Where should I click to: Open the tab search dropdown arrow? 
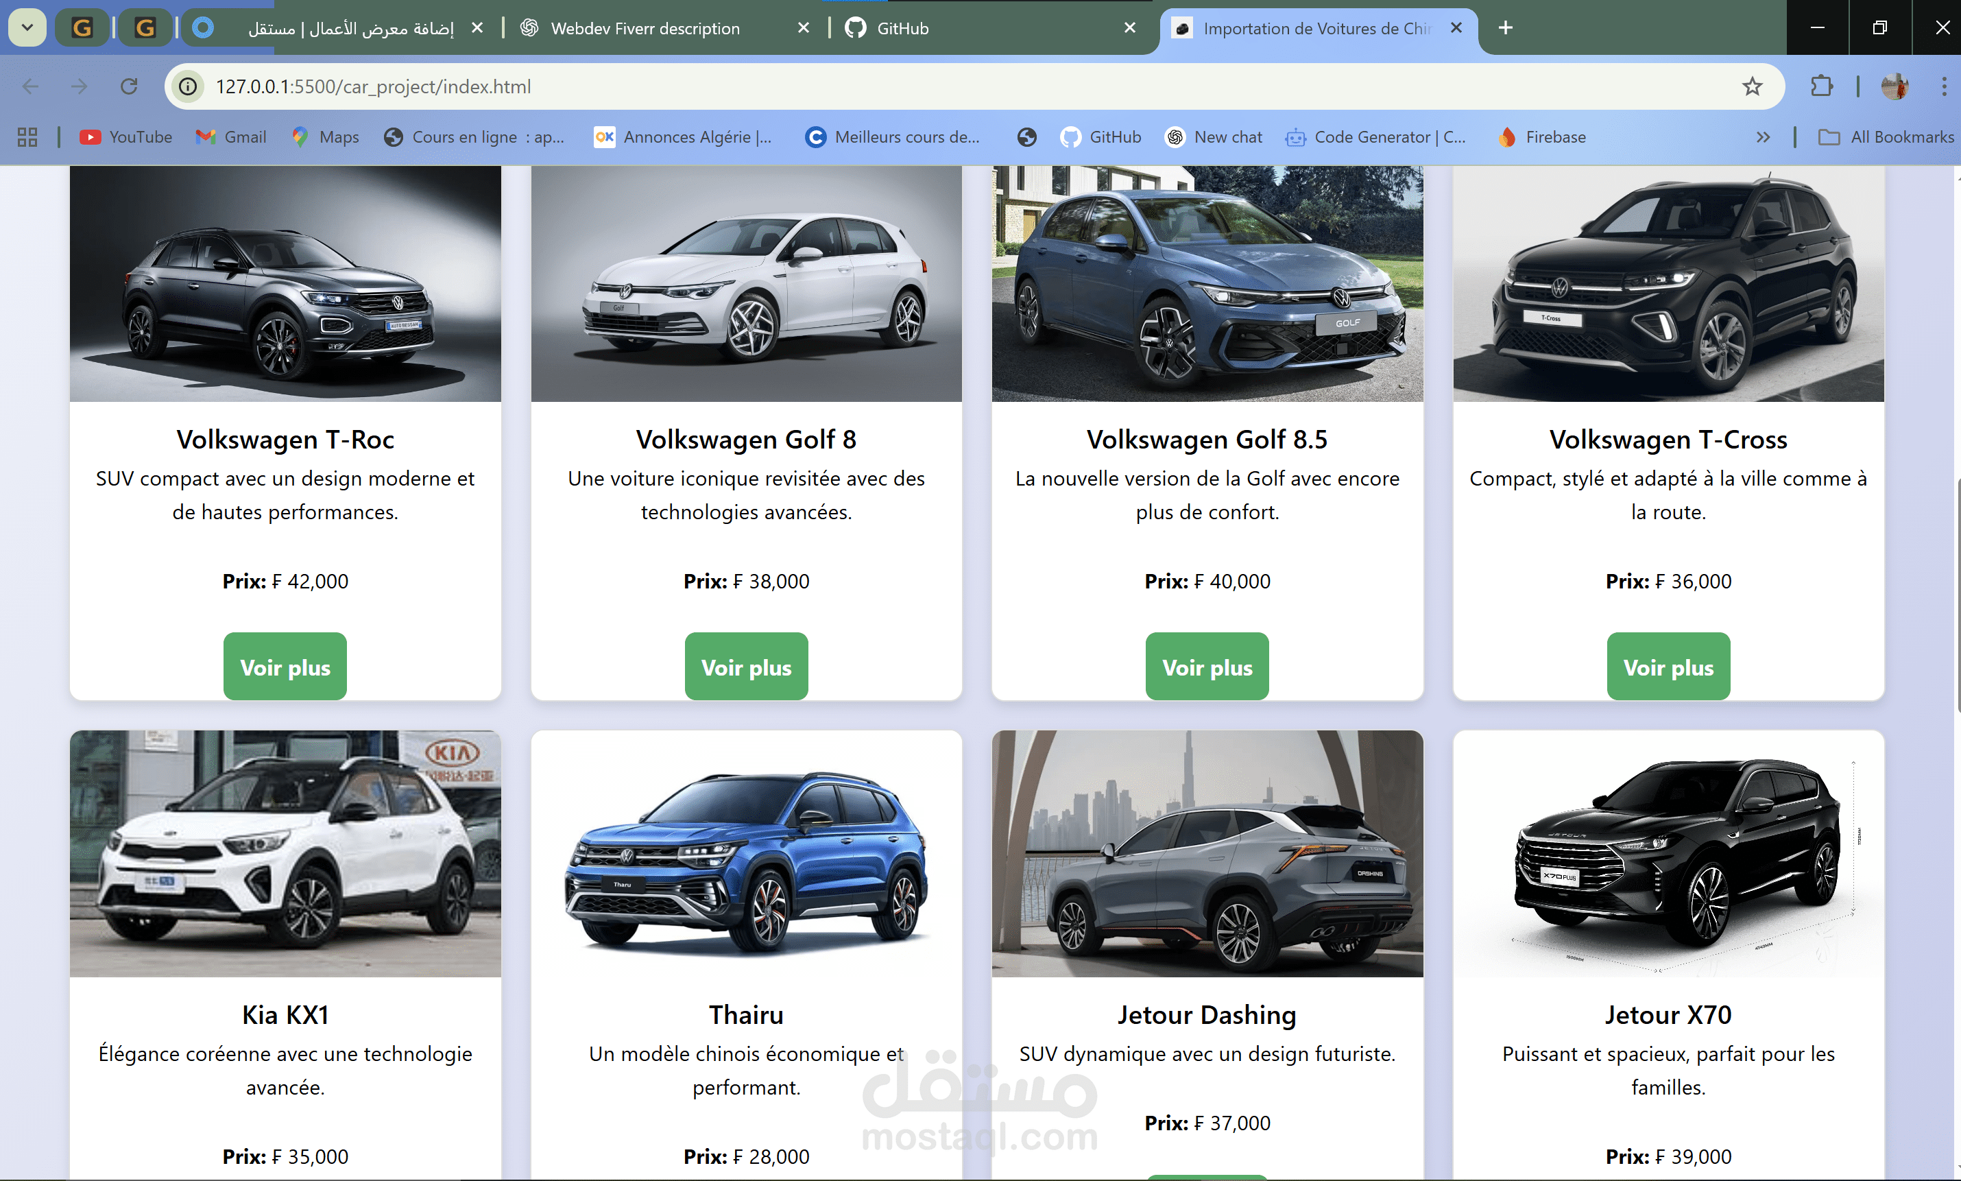click(27, 28)
